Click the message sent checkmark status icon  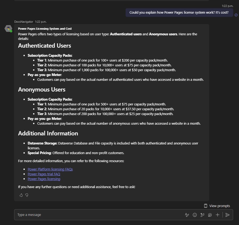[236, 15]
